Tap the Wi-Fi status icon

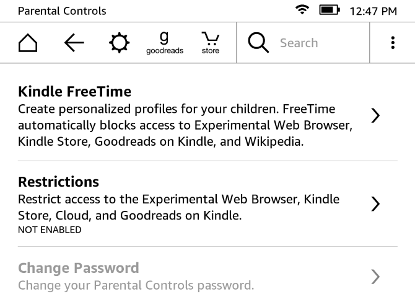302,11
